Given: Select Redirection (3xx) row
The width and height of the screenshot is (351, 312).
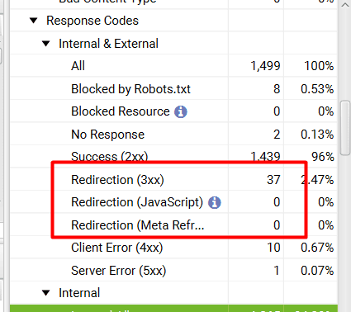Looking at the screenshot, I should 173,179.
